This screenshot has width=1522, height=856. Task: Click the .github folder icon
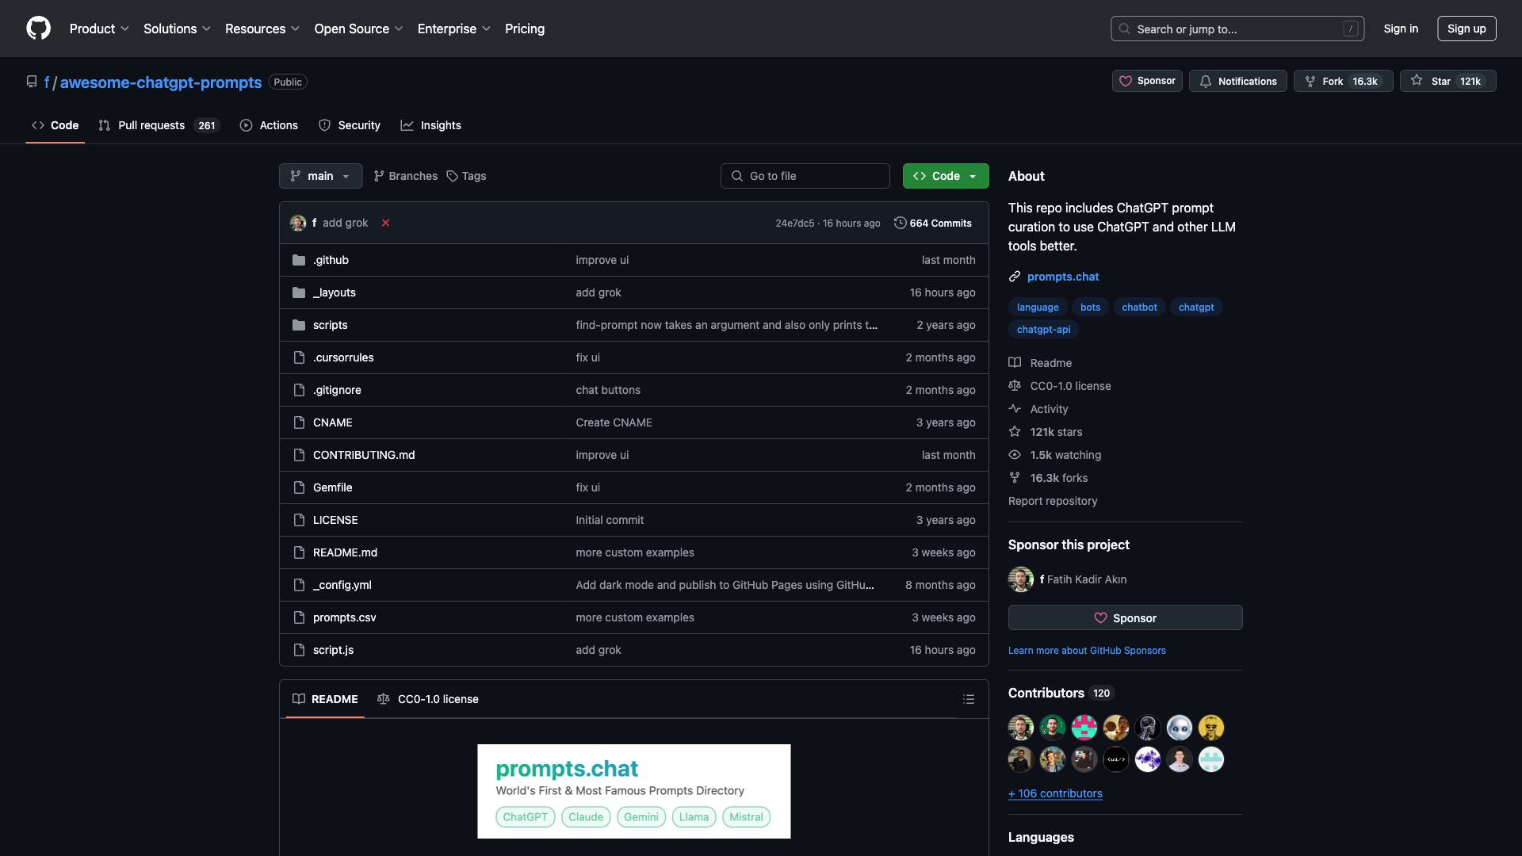click(x=299, y=260)
